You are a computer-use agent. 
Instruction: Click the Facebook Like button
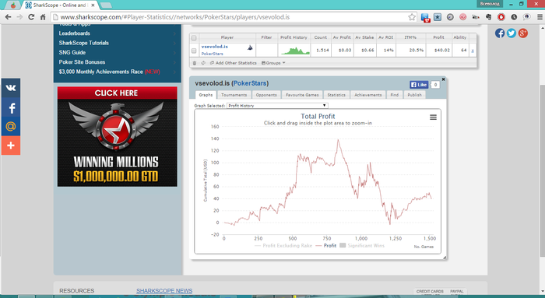(x=419, y=85)
